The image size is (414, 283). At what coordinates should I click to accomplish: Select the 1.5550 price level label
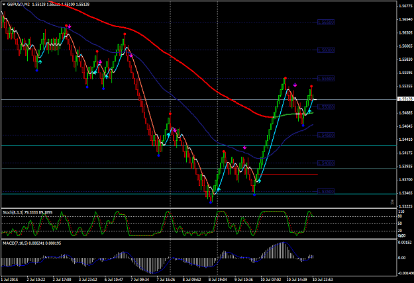coord(326,79)
